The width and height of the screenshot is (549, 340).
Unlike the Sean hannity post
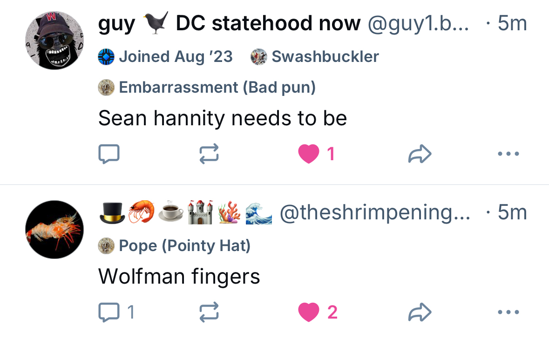click(x=309, y=154)
